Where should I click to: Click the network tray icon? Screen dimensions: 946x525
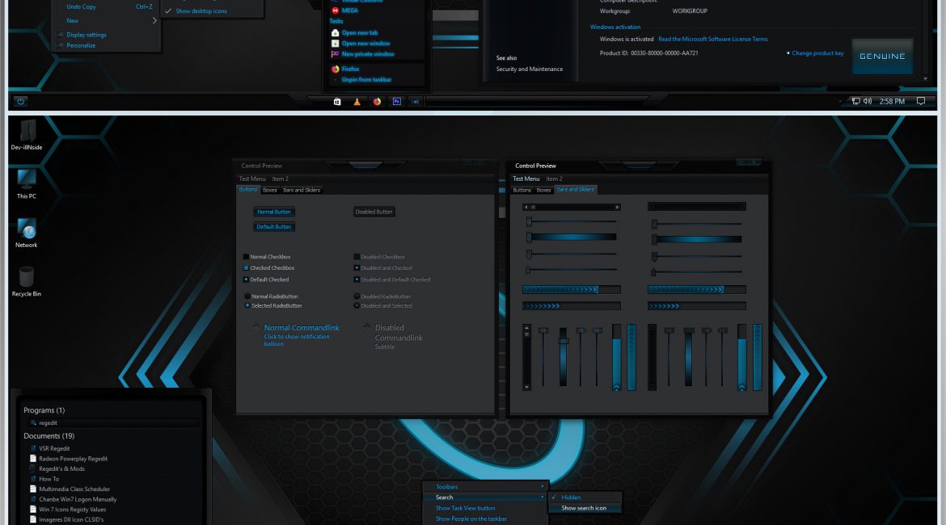[x=855, y=101]
